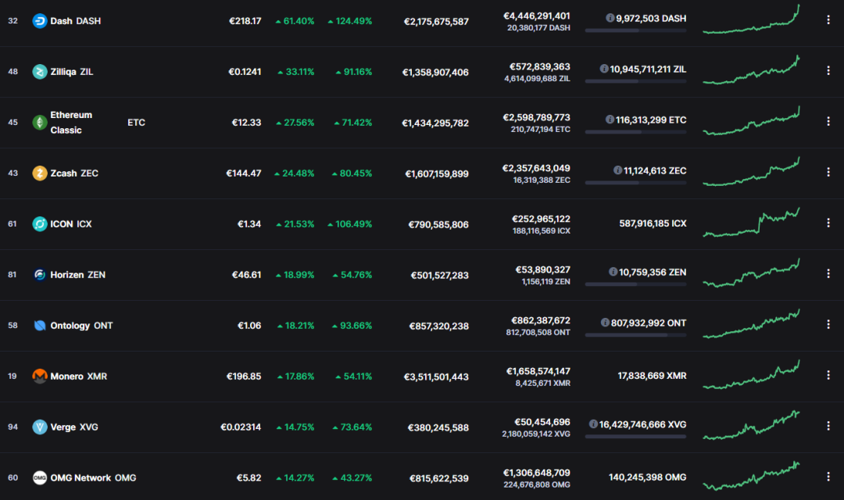Click Monero supply 17,838,669 XMR
The height and width of the screenshot is (500, 844).
[652, 376]
